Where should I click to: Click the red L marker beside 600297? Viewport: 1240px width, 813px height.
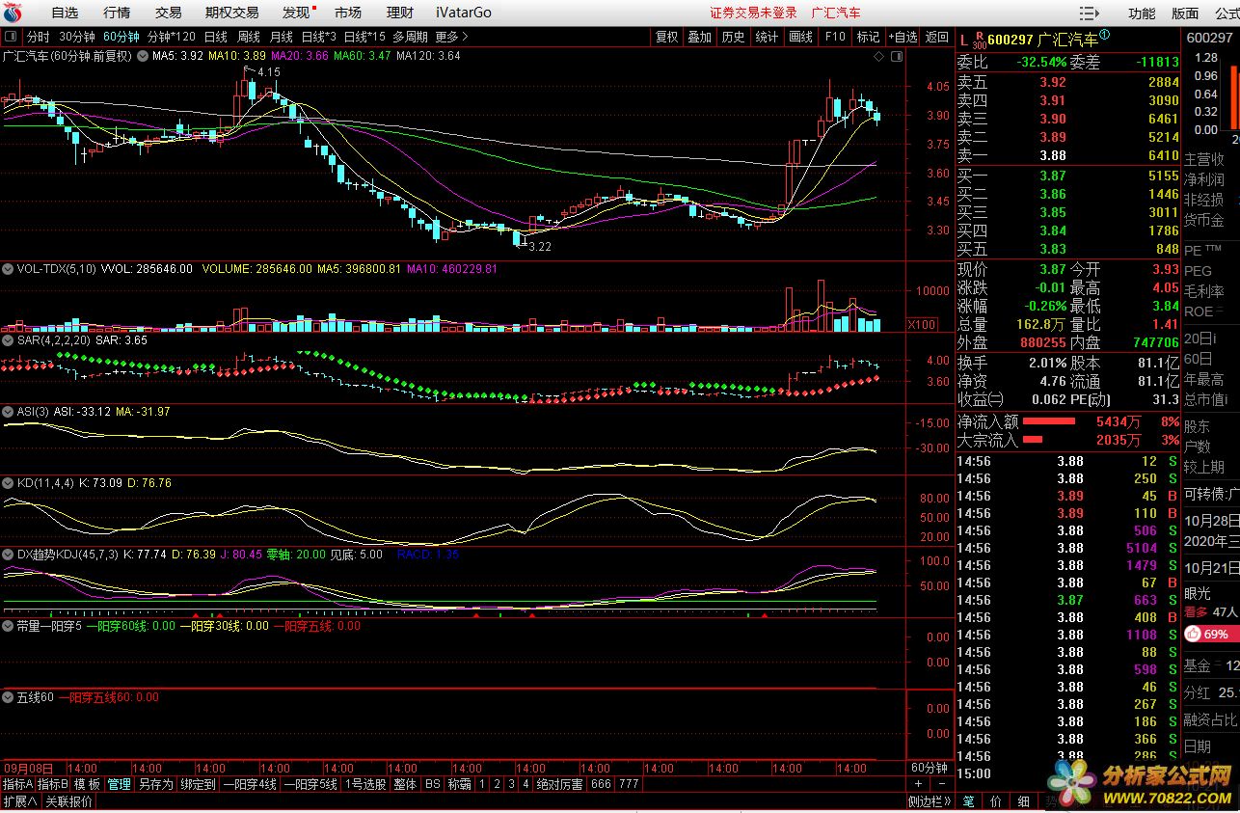point(963,39)
